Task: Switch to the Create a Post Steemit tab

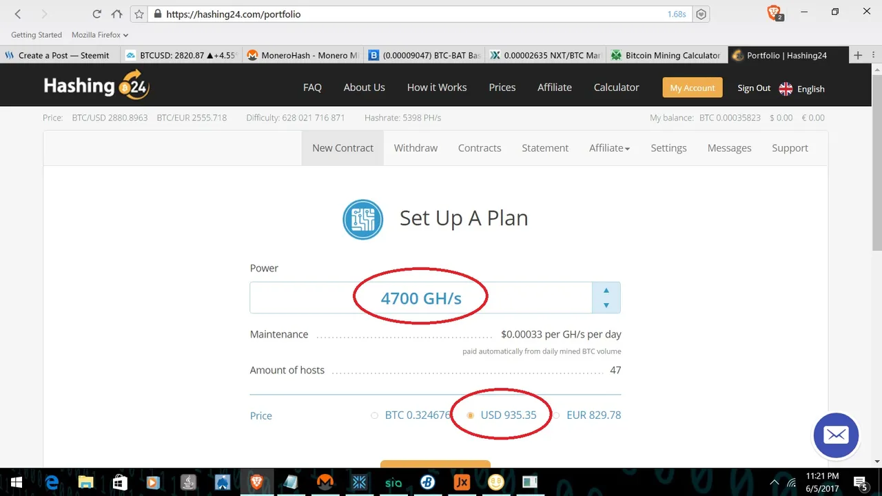Action: [x=59, y=55]
